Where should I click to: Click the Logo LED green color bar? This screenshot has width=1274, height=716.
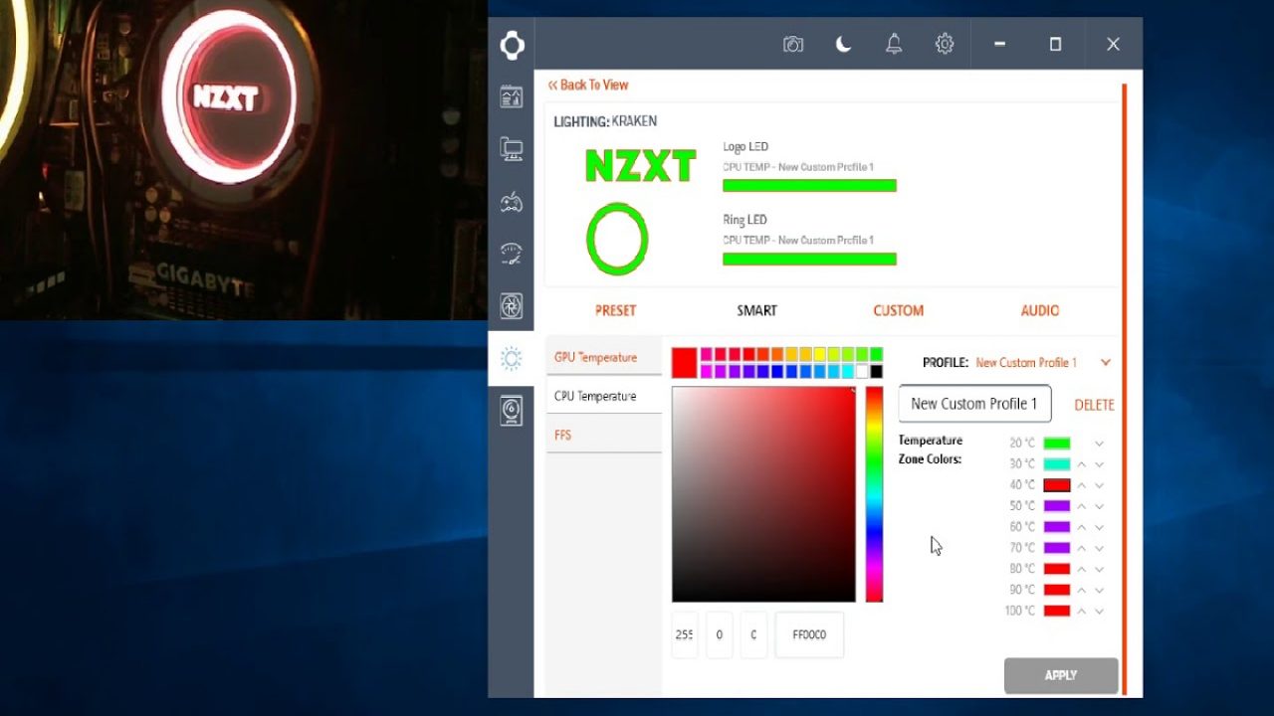point(809,186)
